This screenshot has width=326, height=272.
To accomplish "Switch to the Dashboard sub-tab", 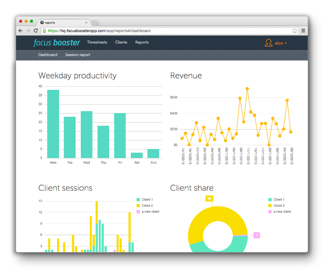I will 48,55.
